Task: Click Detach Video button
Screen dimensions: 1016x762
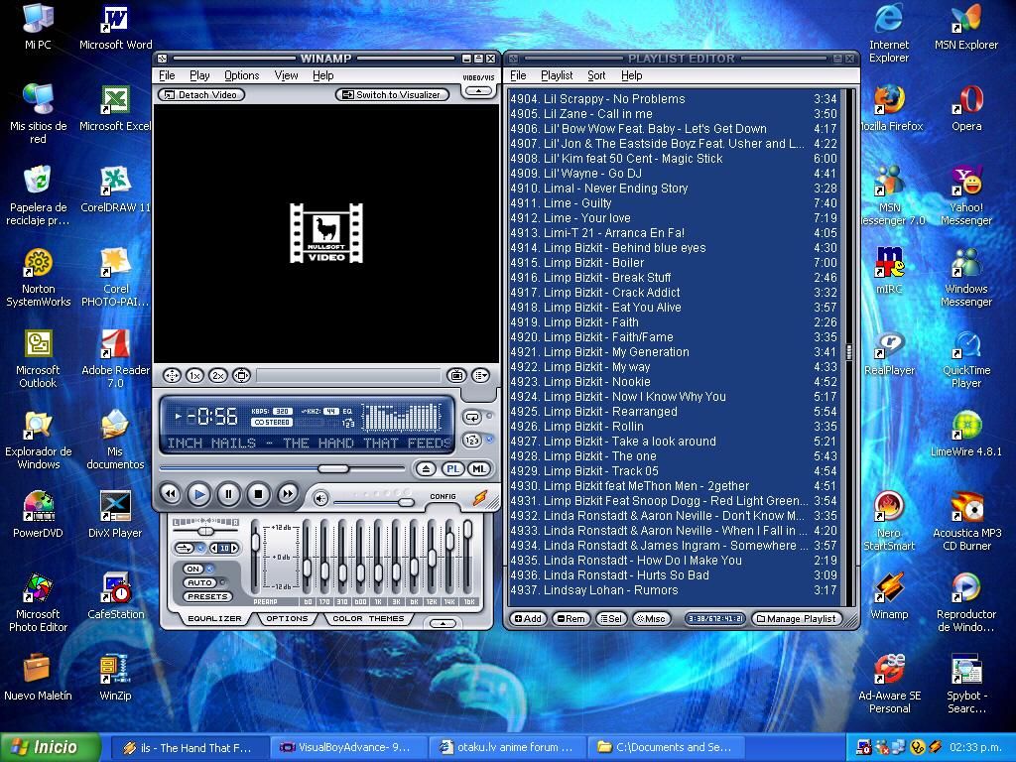Action: point(200,94)
